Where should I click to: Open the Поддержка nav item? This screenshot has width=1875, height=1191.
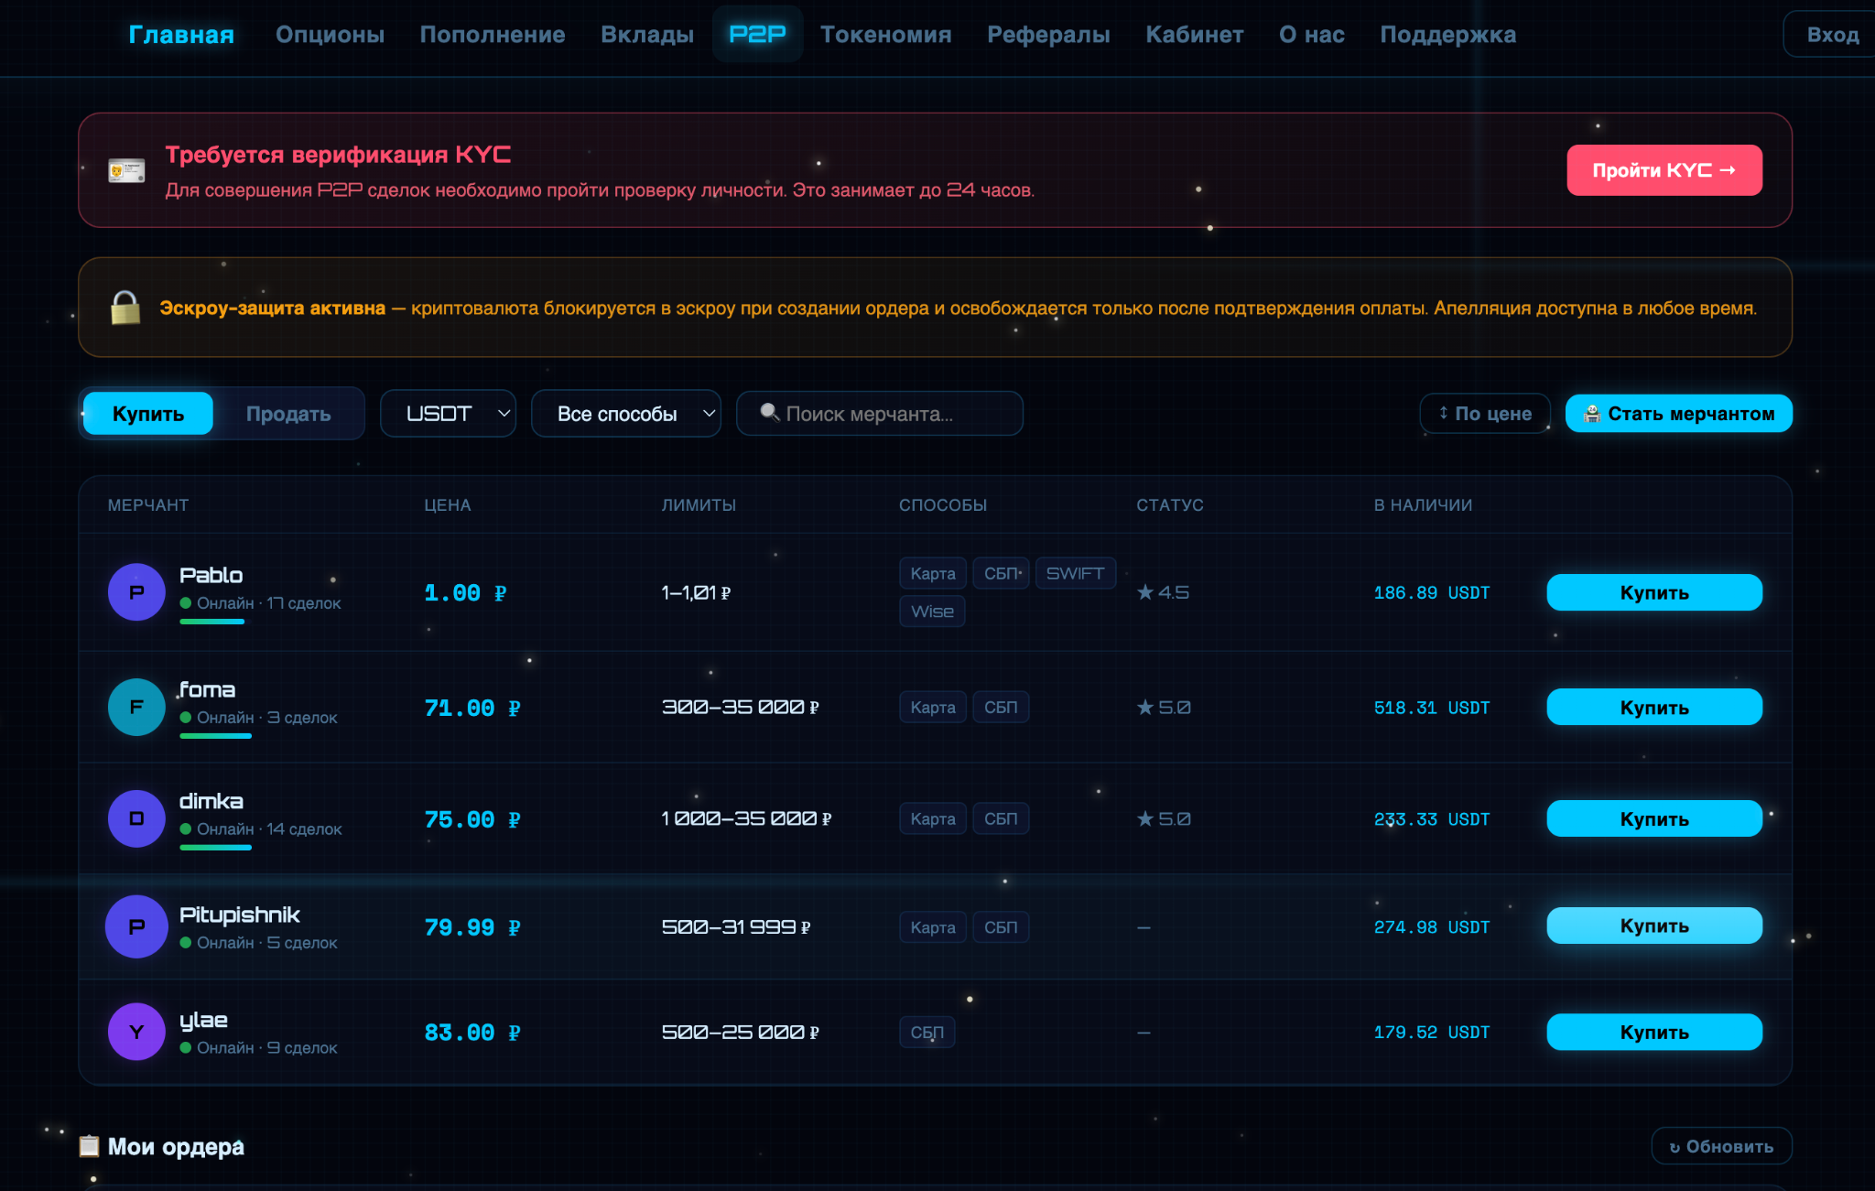coord(1447,35)
